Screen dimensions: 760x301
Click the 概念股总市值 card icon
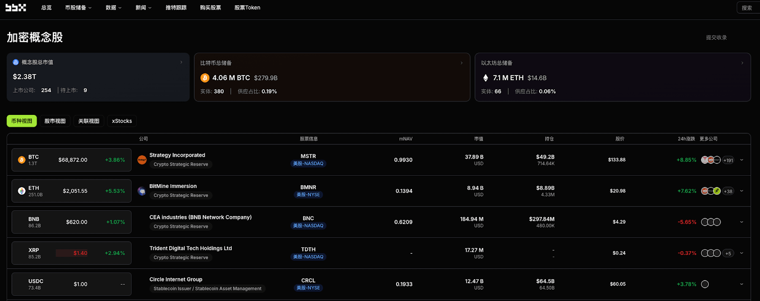tap(16, 62)
